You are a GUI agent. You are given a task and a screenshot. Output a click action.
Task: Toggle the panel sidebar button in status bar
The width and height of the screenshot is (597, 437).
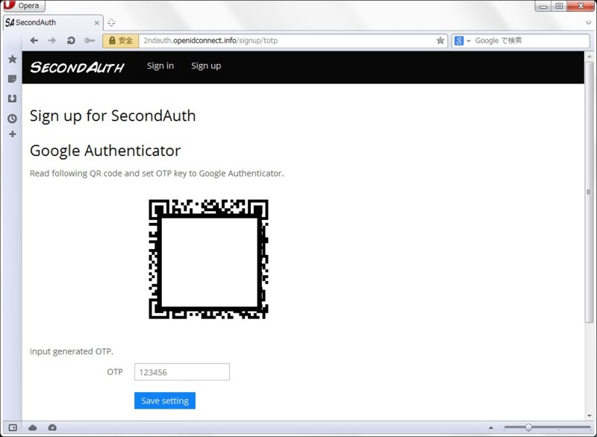[13, 428]
